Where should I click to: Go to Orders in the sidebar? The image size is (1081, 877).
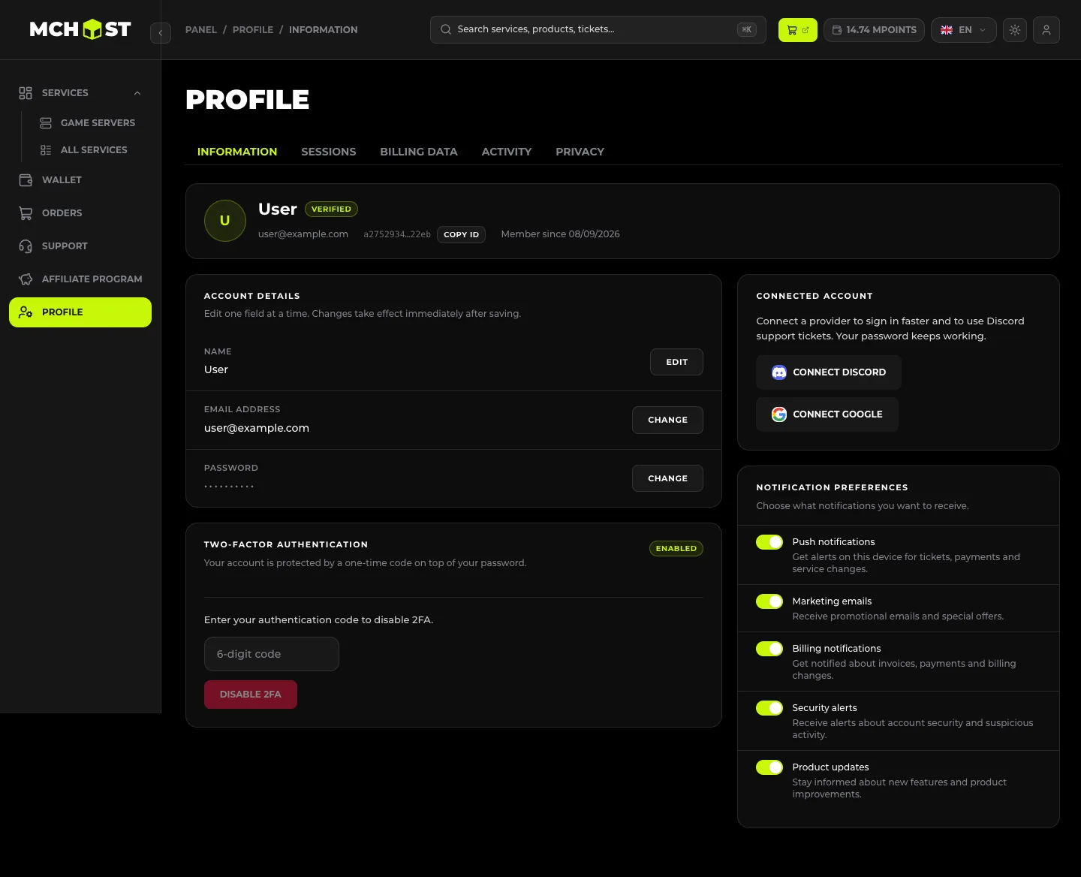80,213
